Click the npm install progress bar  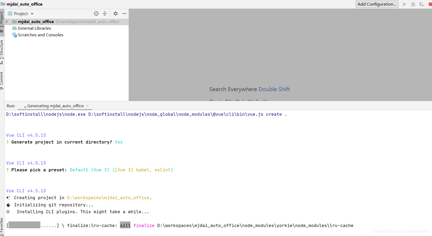32,225
